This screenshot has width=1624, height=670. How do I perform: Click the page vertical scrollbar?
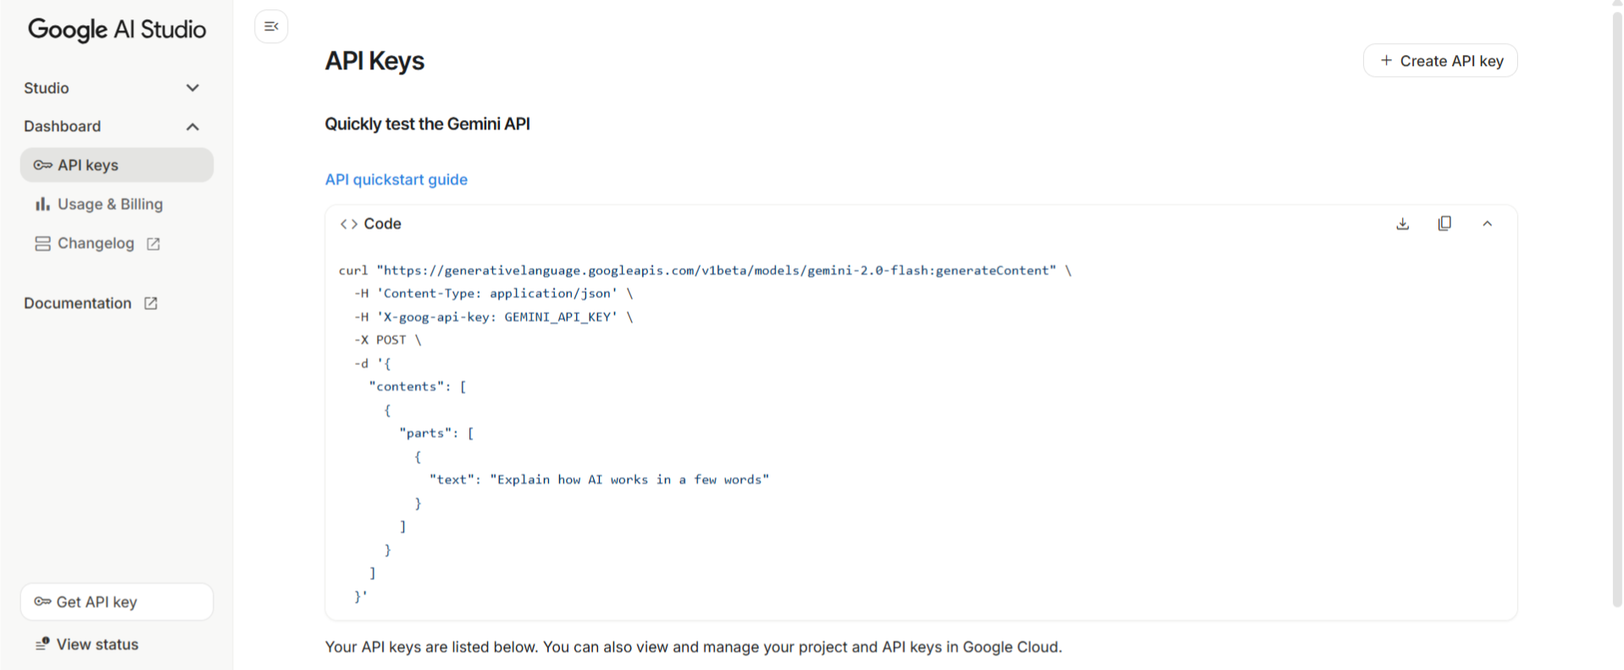pos(1616,310)
